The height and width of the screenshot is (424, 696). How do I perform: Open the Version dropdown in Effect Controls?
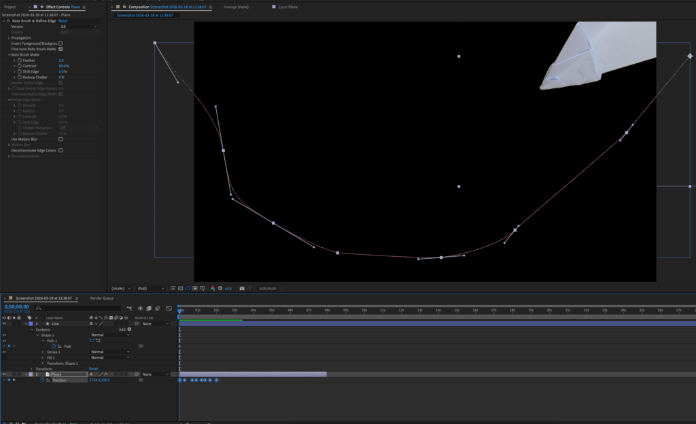[x=78, y=26]
